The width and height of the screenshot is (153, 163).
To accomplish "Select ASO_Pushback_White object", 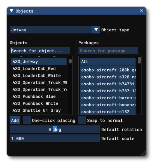I will click(39, 103).
